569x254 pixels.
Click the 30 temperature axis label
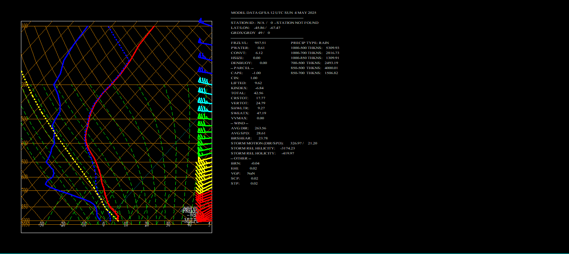click(x=168, y=224)
